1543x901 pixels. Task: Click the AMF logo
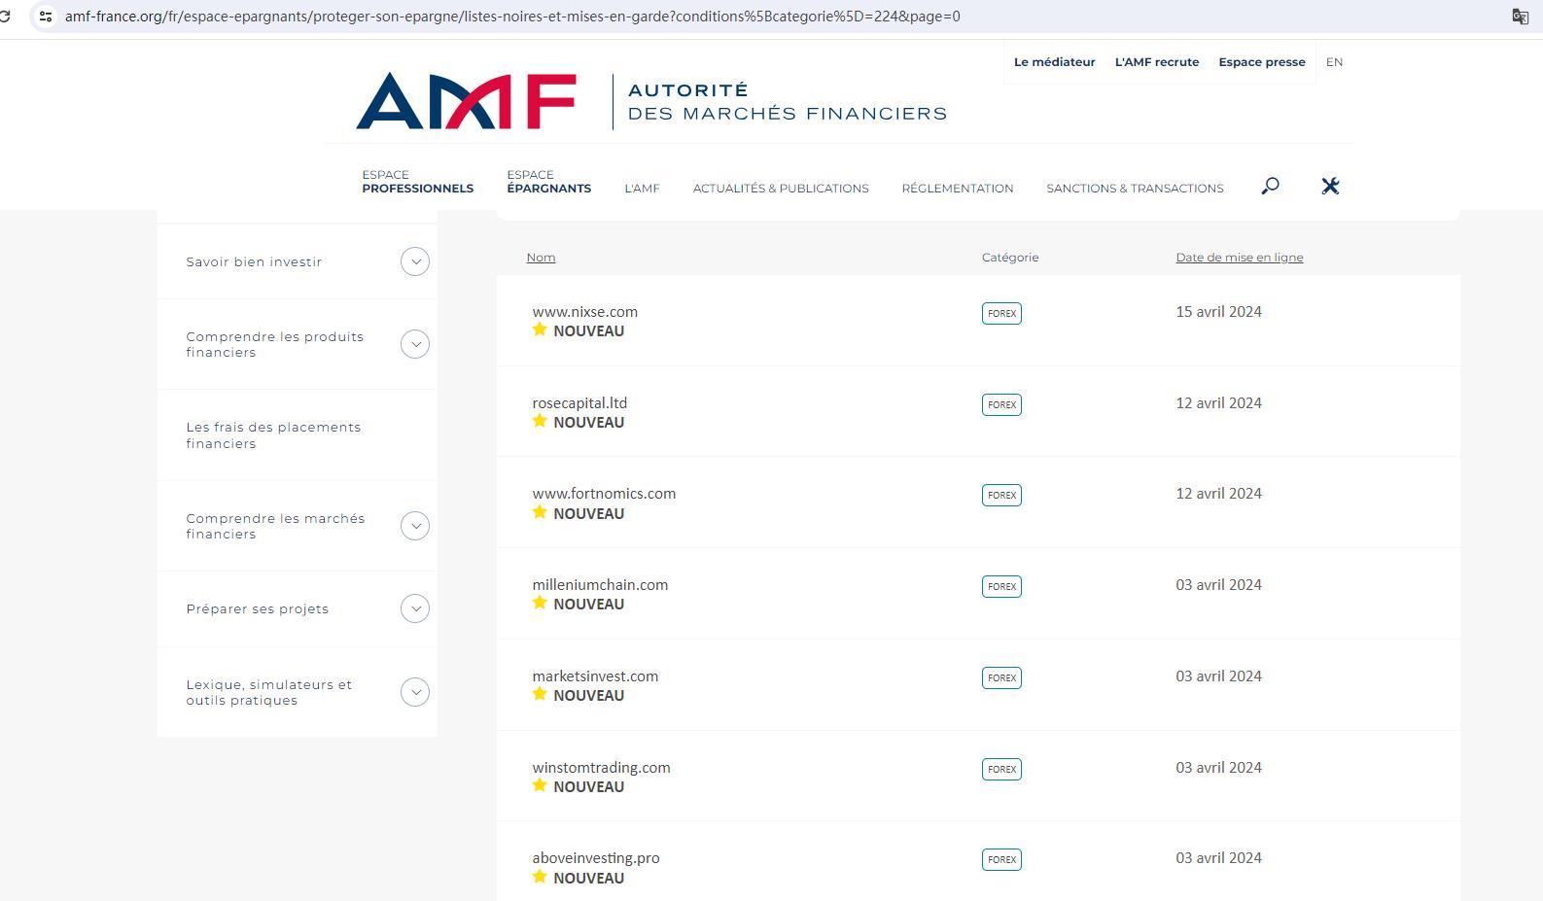[466, 100]
